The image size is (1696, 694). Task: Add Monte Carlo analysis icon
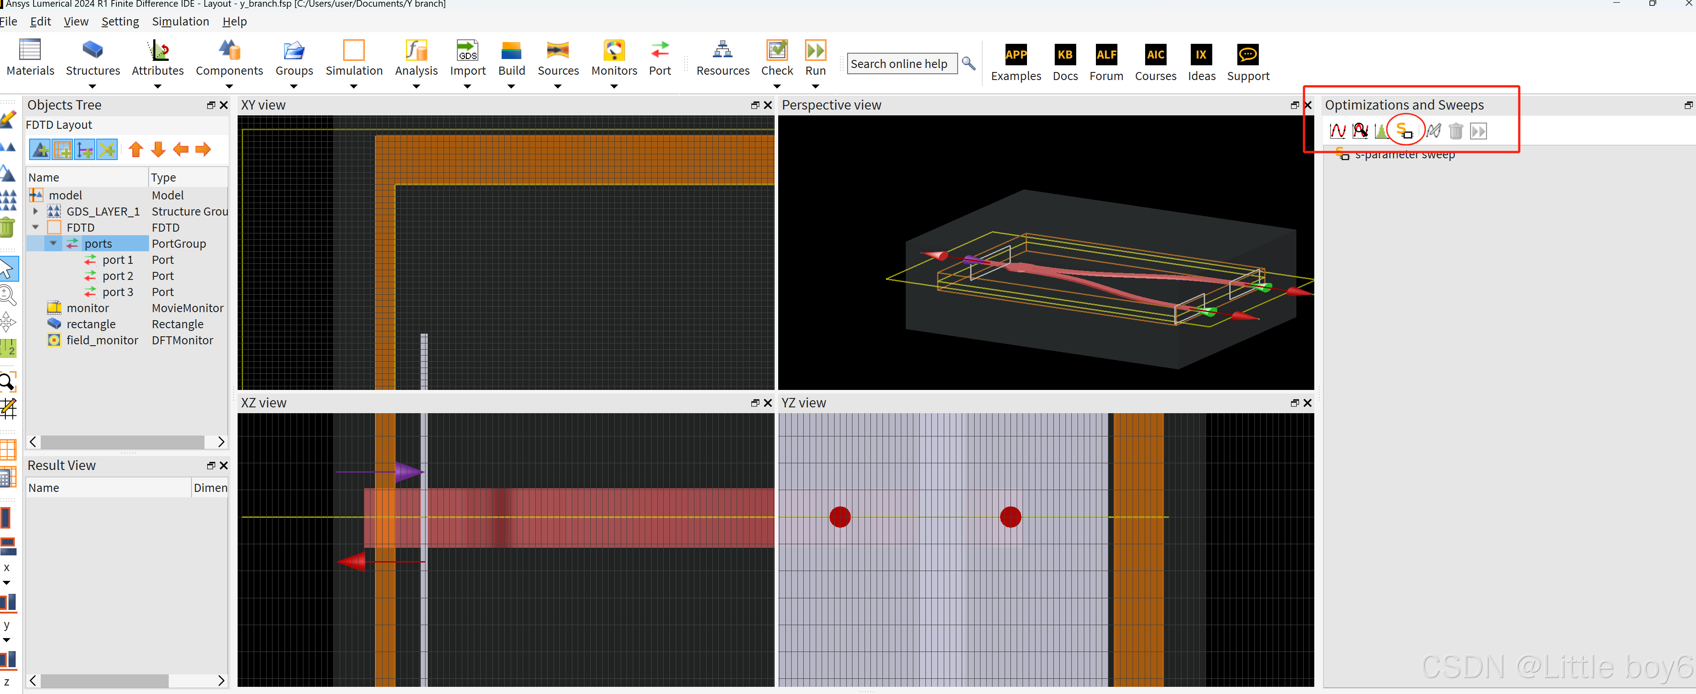pos(1381,131)
